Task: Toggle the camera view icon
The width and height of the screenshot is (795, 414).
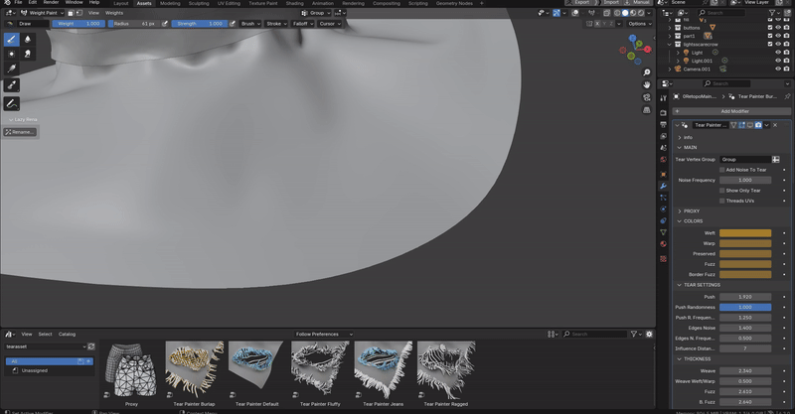Action: (x=647, y=97)
